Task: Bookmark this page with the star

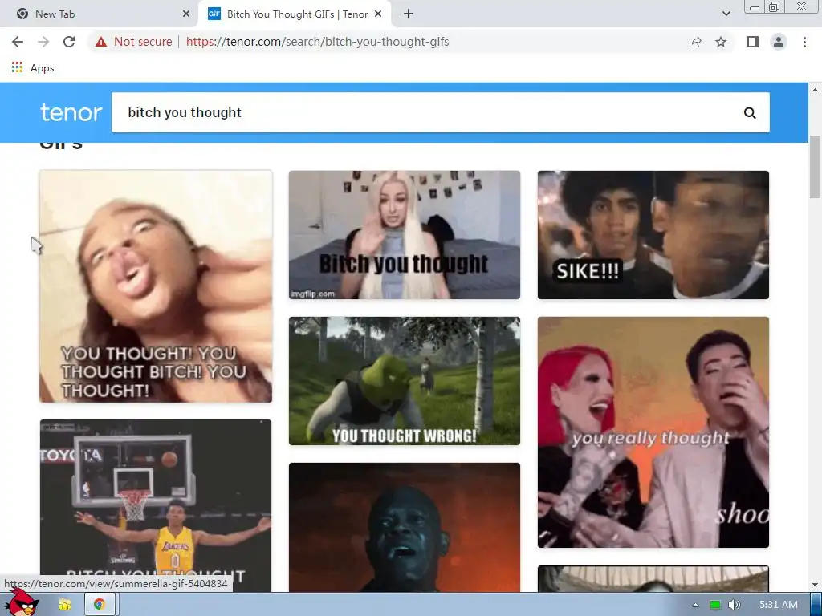Action: coord(721,42)
